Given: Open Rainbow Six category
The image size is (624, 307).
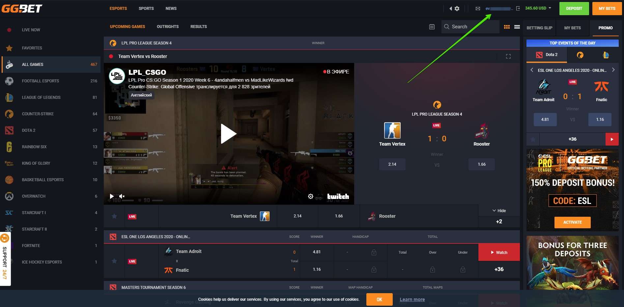Looking at the screenshot, I should [x=51, y=147].
